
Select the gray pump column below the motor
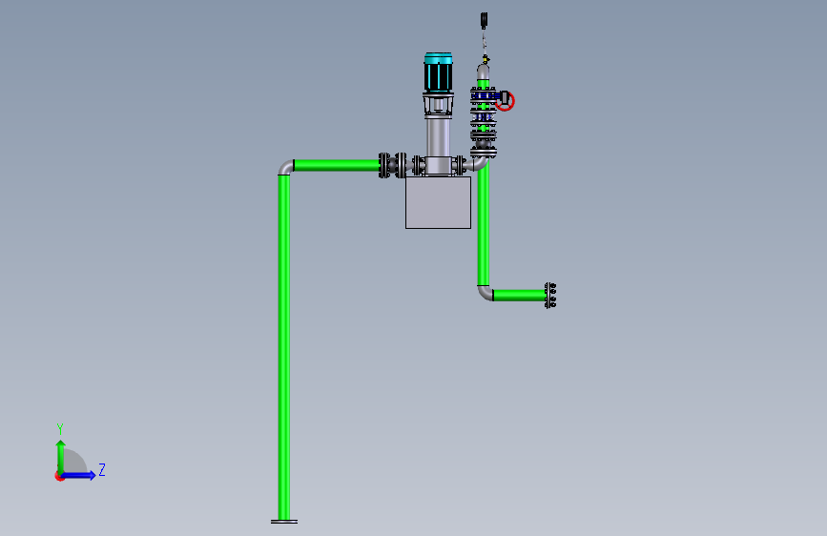point(438,136)
